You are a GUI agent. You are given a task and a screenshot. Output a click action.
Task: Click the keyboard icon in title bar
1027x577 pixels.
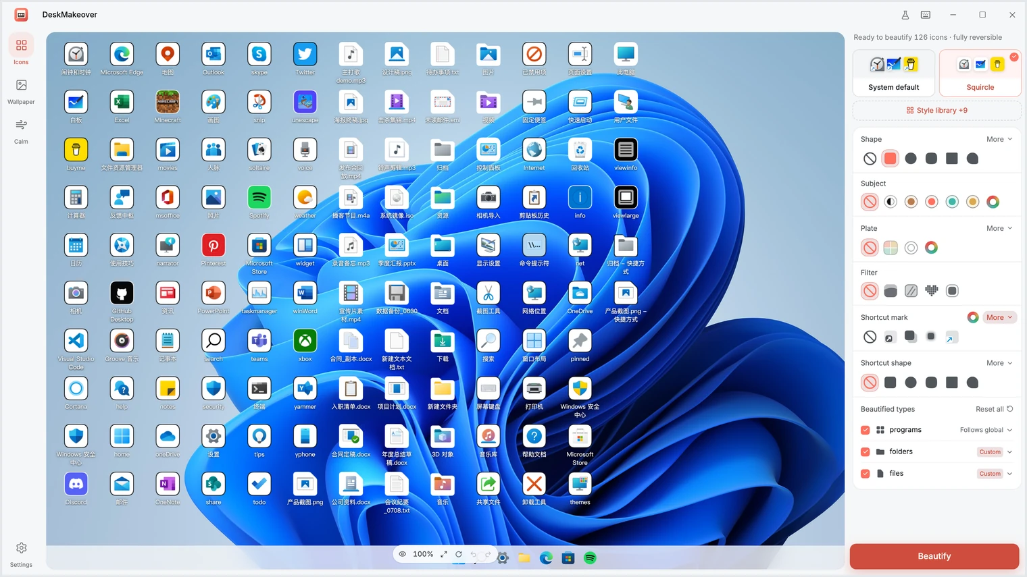tap(925, 15)
